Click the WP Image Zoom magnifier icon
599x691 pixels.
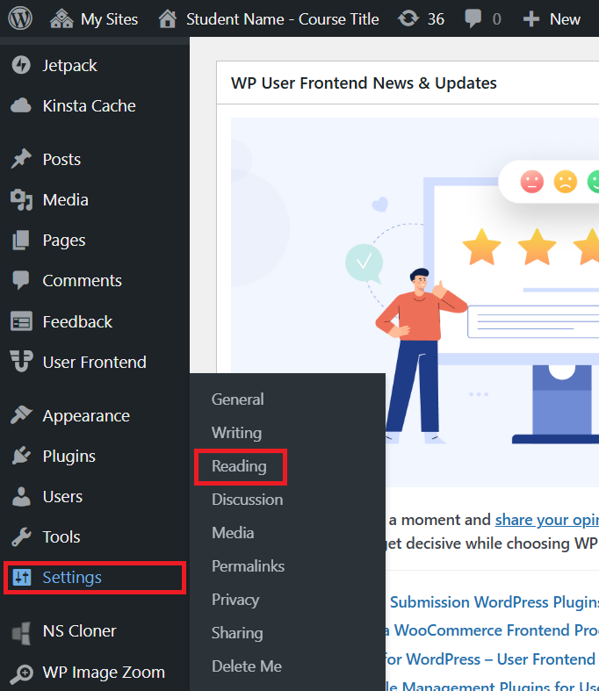[22, 673]
